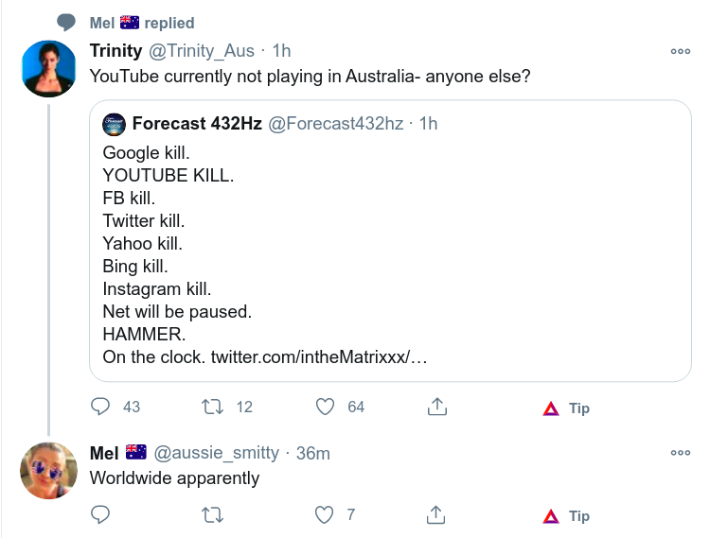Open Mel's profile avatar
710x538 pixels.
[48, 470]
